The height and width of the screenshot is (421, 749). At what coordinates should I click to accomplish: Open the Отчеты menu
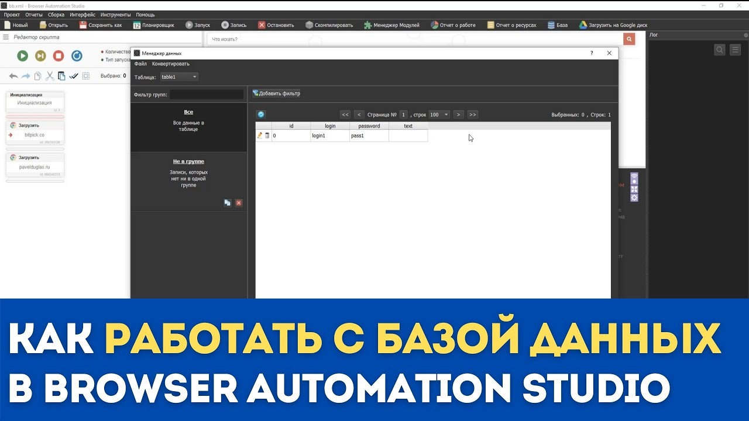[x=34, y=15]
